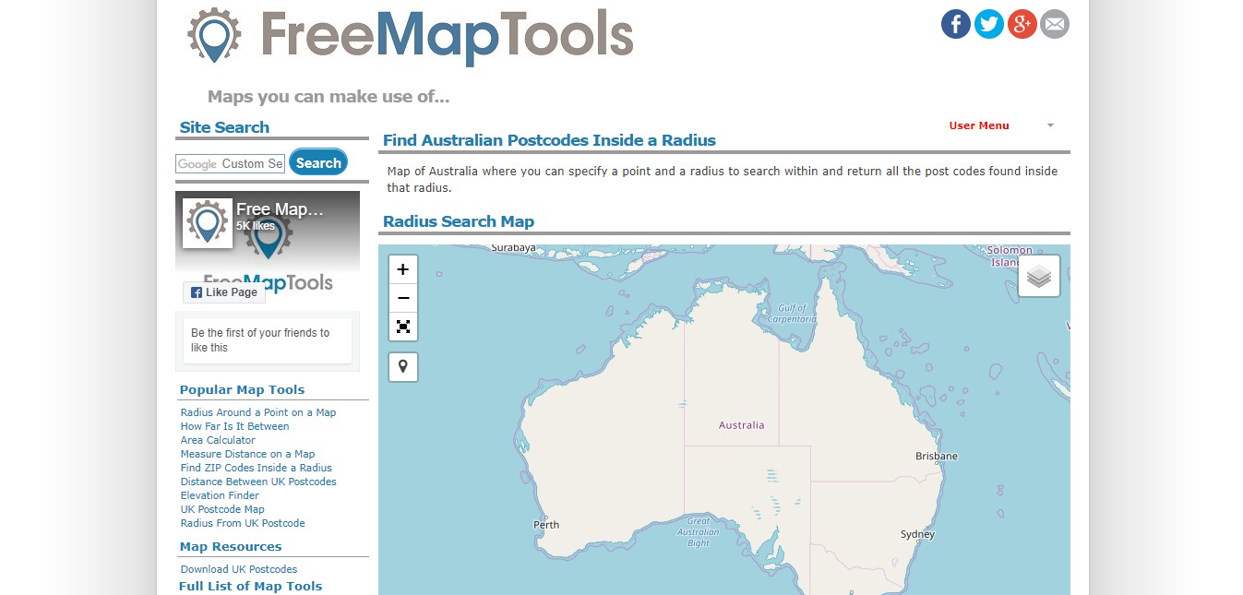Open Distance Between UK Postcodes link
Viewport: 1243px width, 595px height.
coord(258,482)
